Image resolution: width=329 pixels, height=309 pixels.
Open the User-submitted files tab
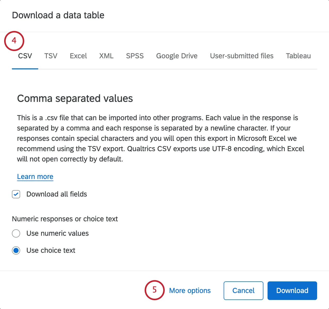point(242,56)
